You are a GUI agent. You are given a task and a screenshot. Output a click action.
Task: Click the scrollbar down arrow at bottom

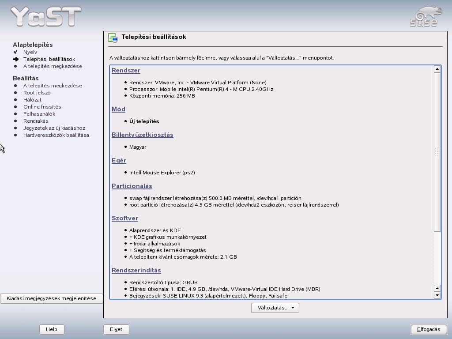[437, 295]
